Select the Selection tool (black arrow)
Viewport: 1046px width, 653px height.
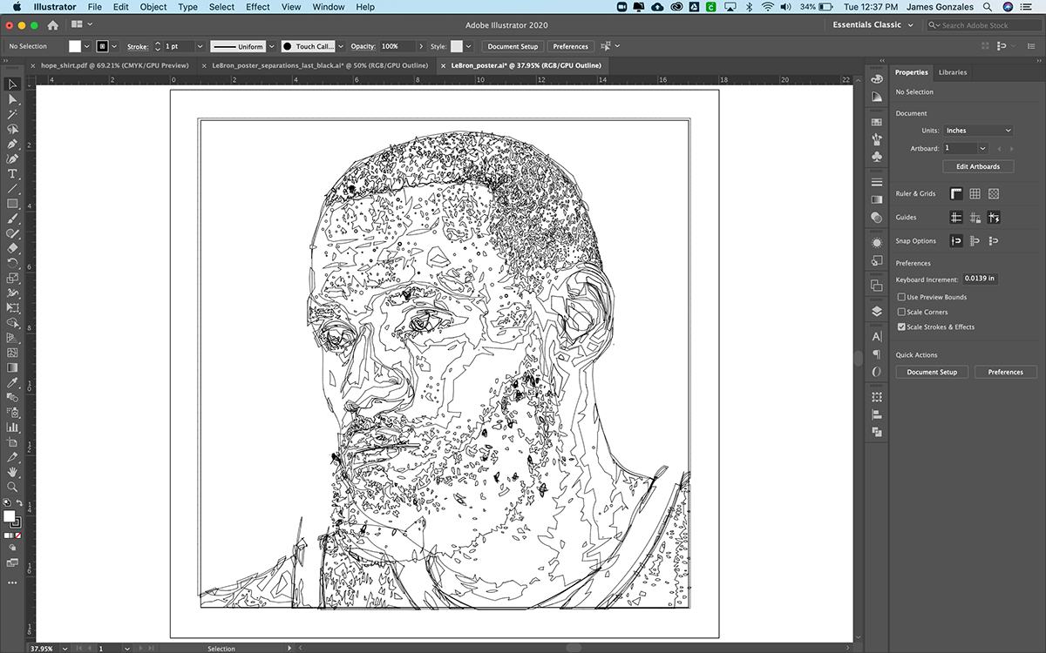pyautogui.click(x=12, y=84)
